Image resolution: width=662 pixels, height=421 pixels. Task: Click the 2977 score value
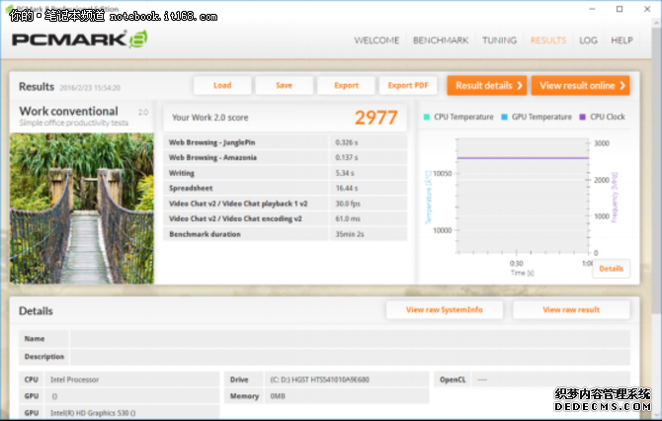[x=376, y=118]
